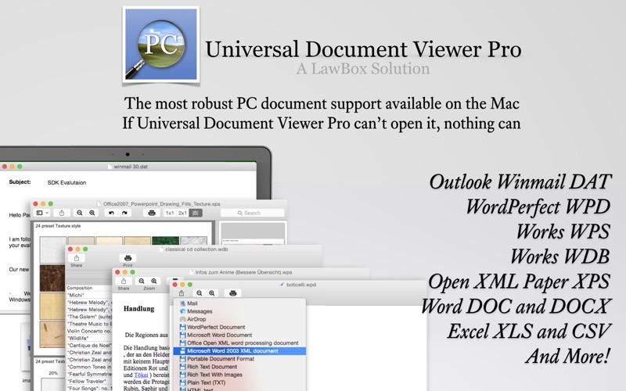Select the "Cantique de Noel" row
The height and width of the screenshot is (391, 626).
pyautogui.click(x=89, y=346)
